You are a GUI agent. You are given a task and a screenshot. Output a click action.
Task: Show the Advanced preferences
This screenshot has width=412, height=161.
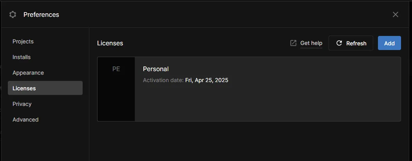click(x=25, y=120)
